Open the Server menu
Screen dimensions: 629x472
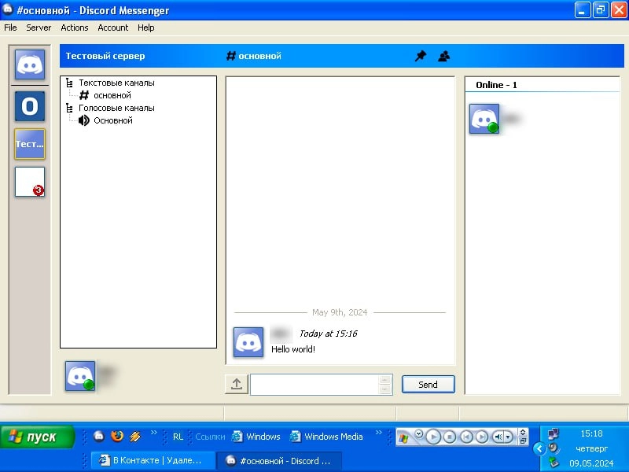tap(39, 28)
